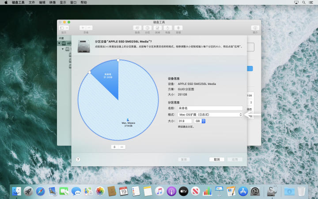Select the 未命名 31.9 GB pie slice
The height and width of the screenshot is (199, 318).
pos(109,77)
